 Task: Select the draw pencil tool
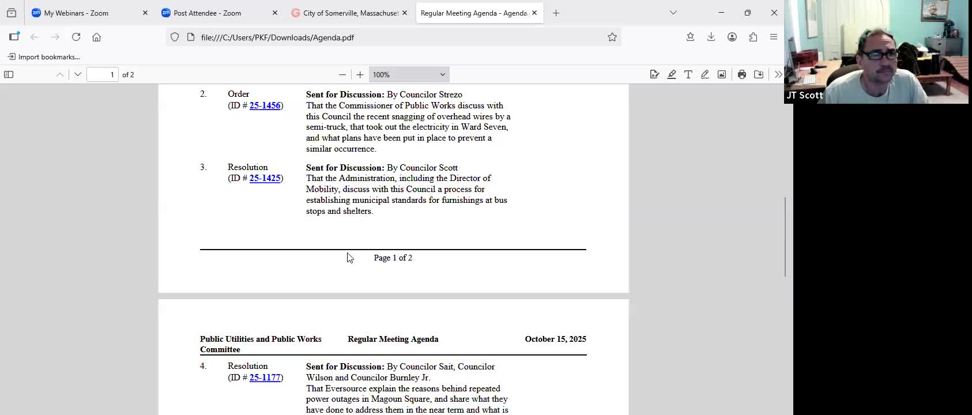(x=705, y=74)
